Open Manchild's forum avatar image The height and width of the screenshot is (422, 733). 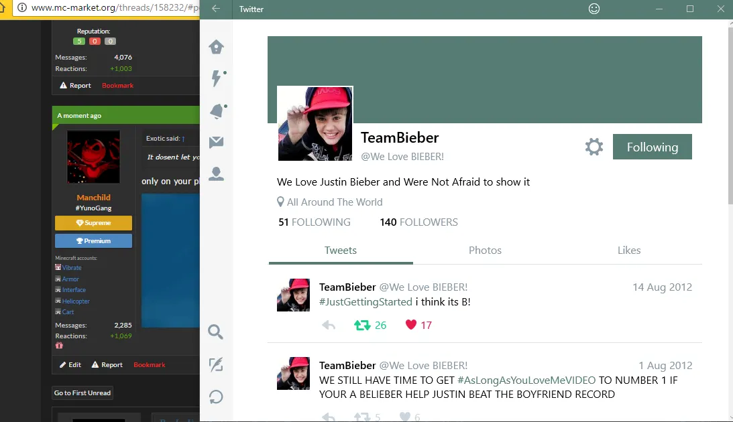(93, 157)
